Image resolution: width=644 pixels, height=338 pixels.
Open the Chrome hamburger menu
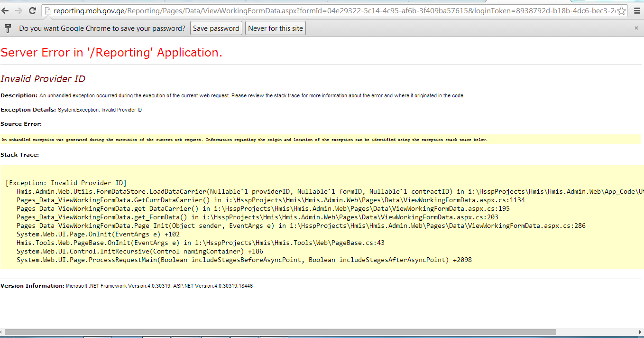click(x=637, y=11)
